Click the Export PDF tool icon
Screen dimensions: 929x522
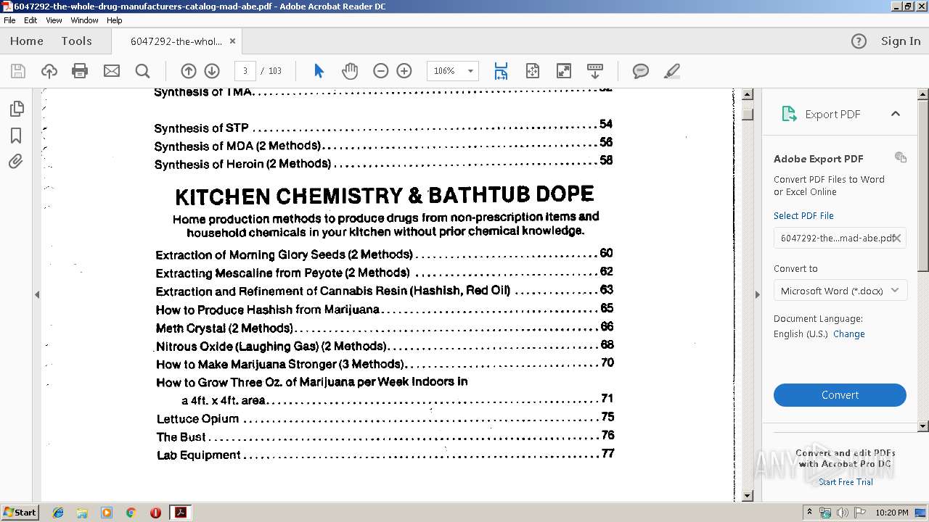click(x=789, y=114)
